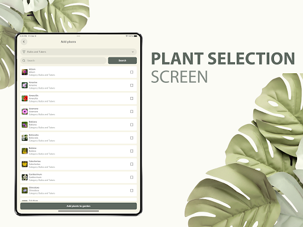Screen dimensions: 303x227
Task: Open the Bulbs and Tubers category dropdown
Action: pos(79,52)
